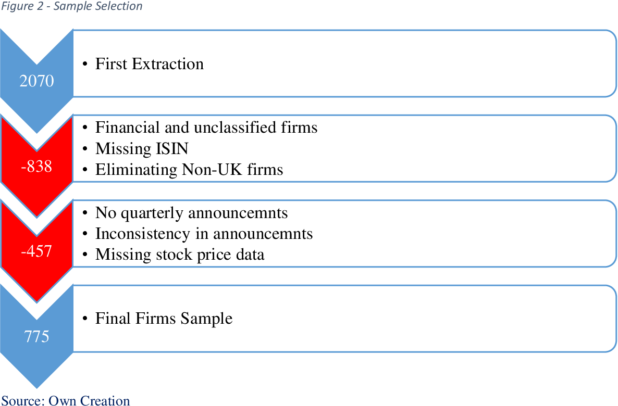Image resolution: width=618 pixels, height=406 pixels.
Task: Click the 775 number label
Action: click(36, 336)
